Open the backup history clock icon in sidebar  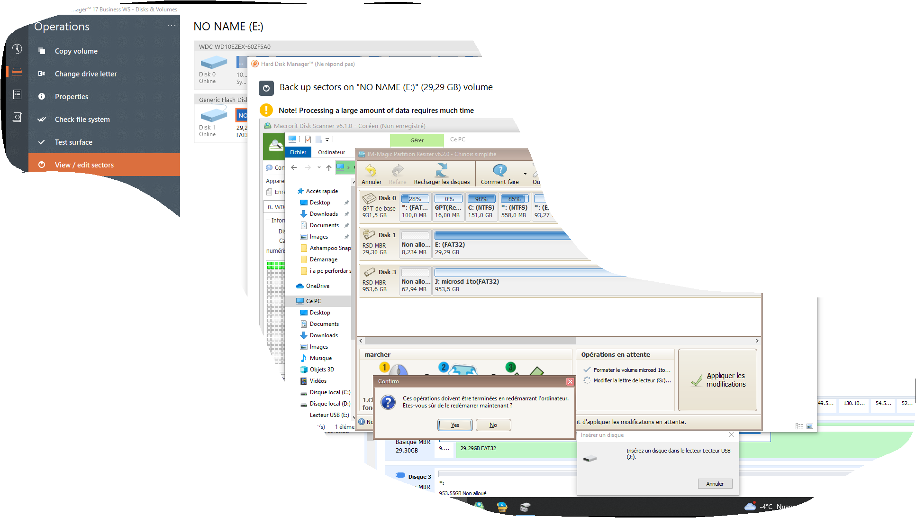click(17, 49)
